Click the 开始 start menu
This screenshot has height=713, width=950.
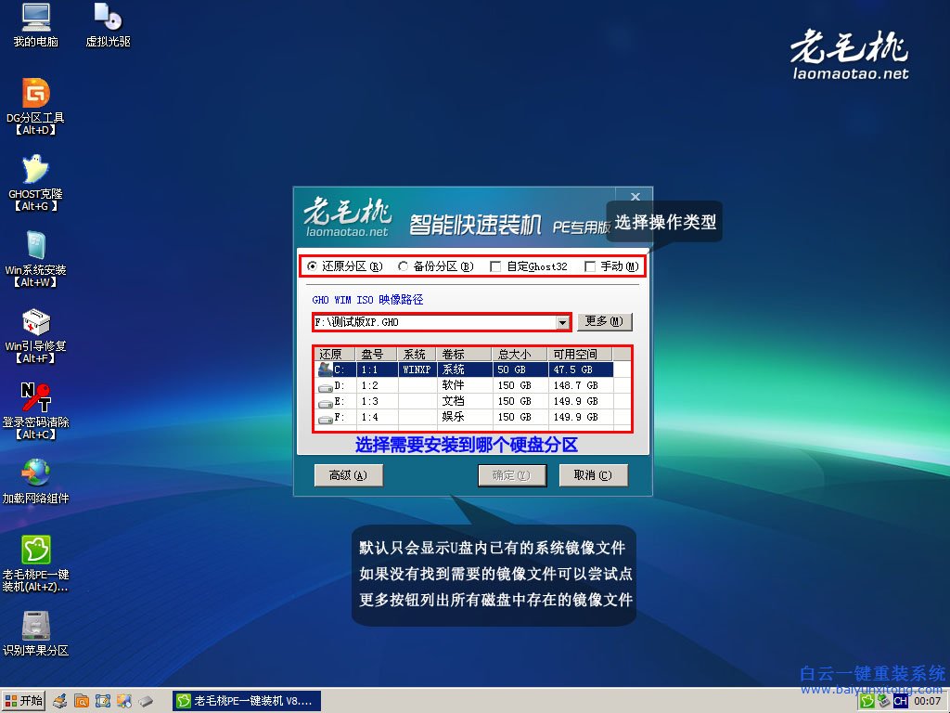23,700
